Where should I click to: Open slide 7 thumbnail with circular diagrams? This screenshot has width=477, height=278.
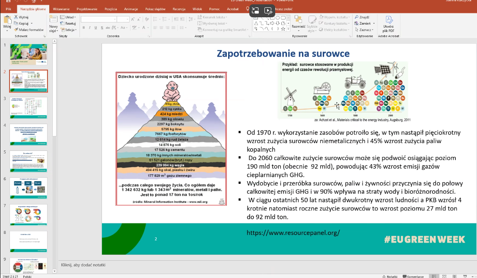(29, 215)
